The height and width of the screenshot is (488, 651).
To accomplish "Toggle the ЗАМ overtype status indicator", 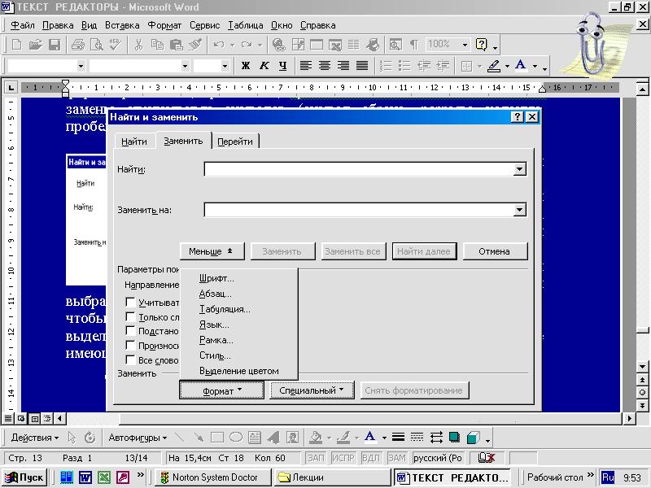I will (x=396, y=458).
